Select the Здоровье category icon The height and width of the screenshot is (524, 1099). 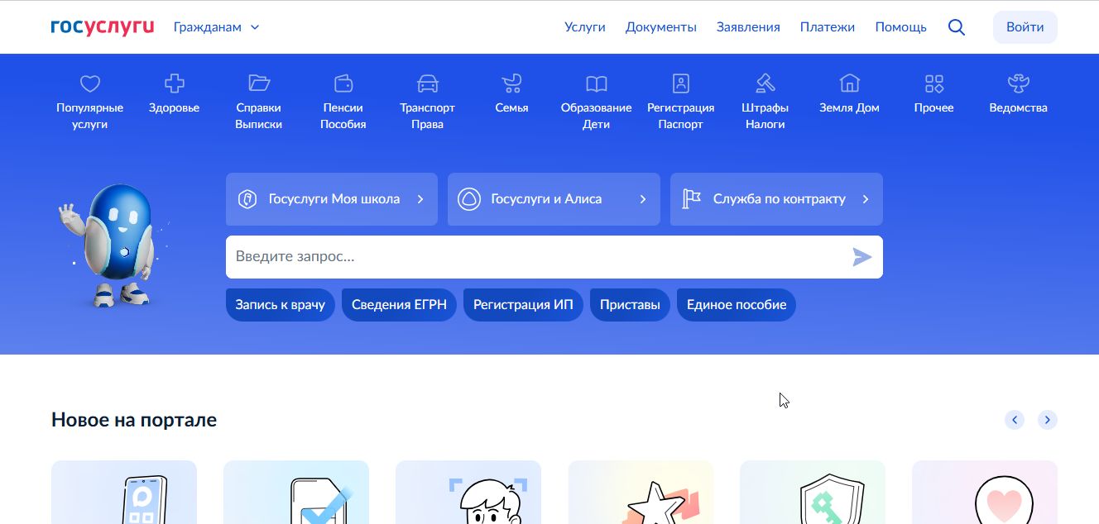174,83
